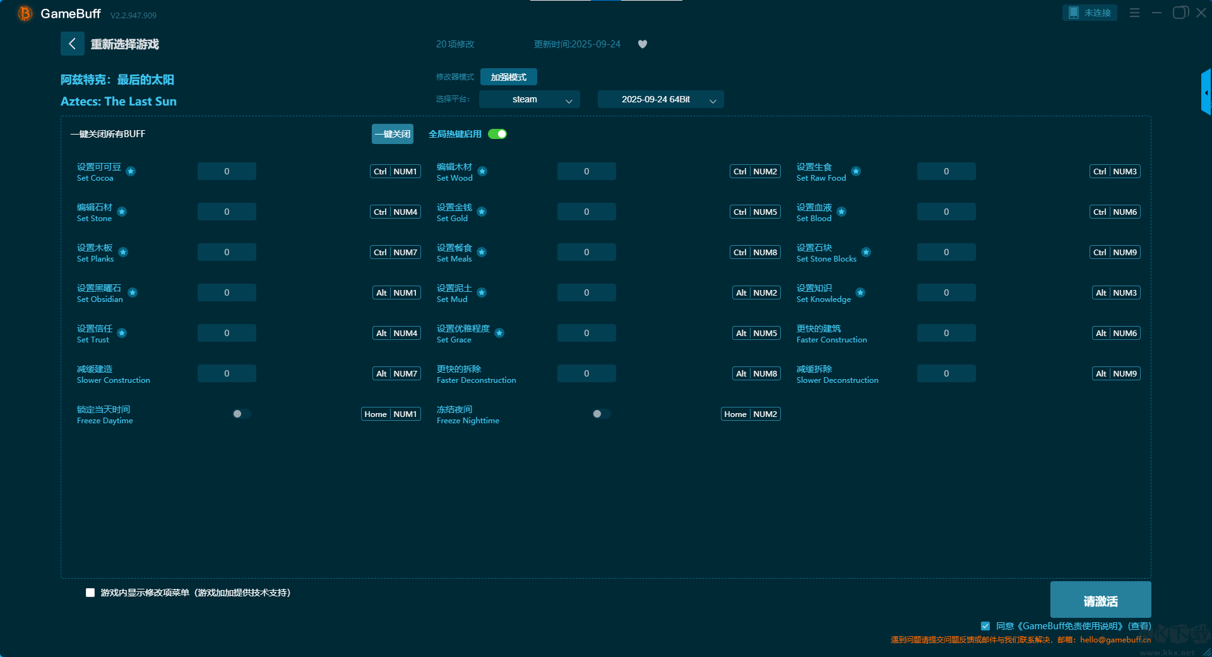Select the 加强模式 enhanced mode tab
Image resolution: width=1212 pixels, height=657 pixels.
509,77
